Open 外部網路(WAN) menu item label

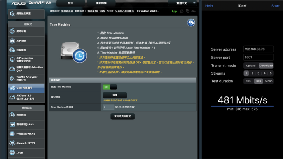(x=26, y=134)
